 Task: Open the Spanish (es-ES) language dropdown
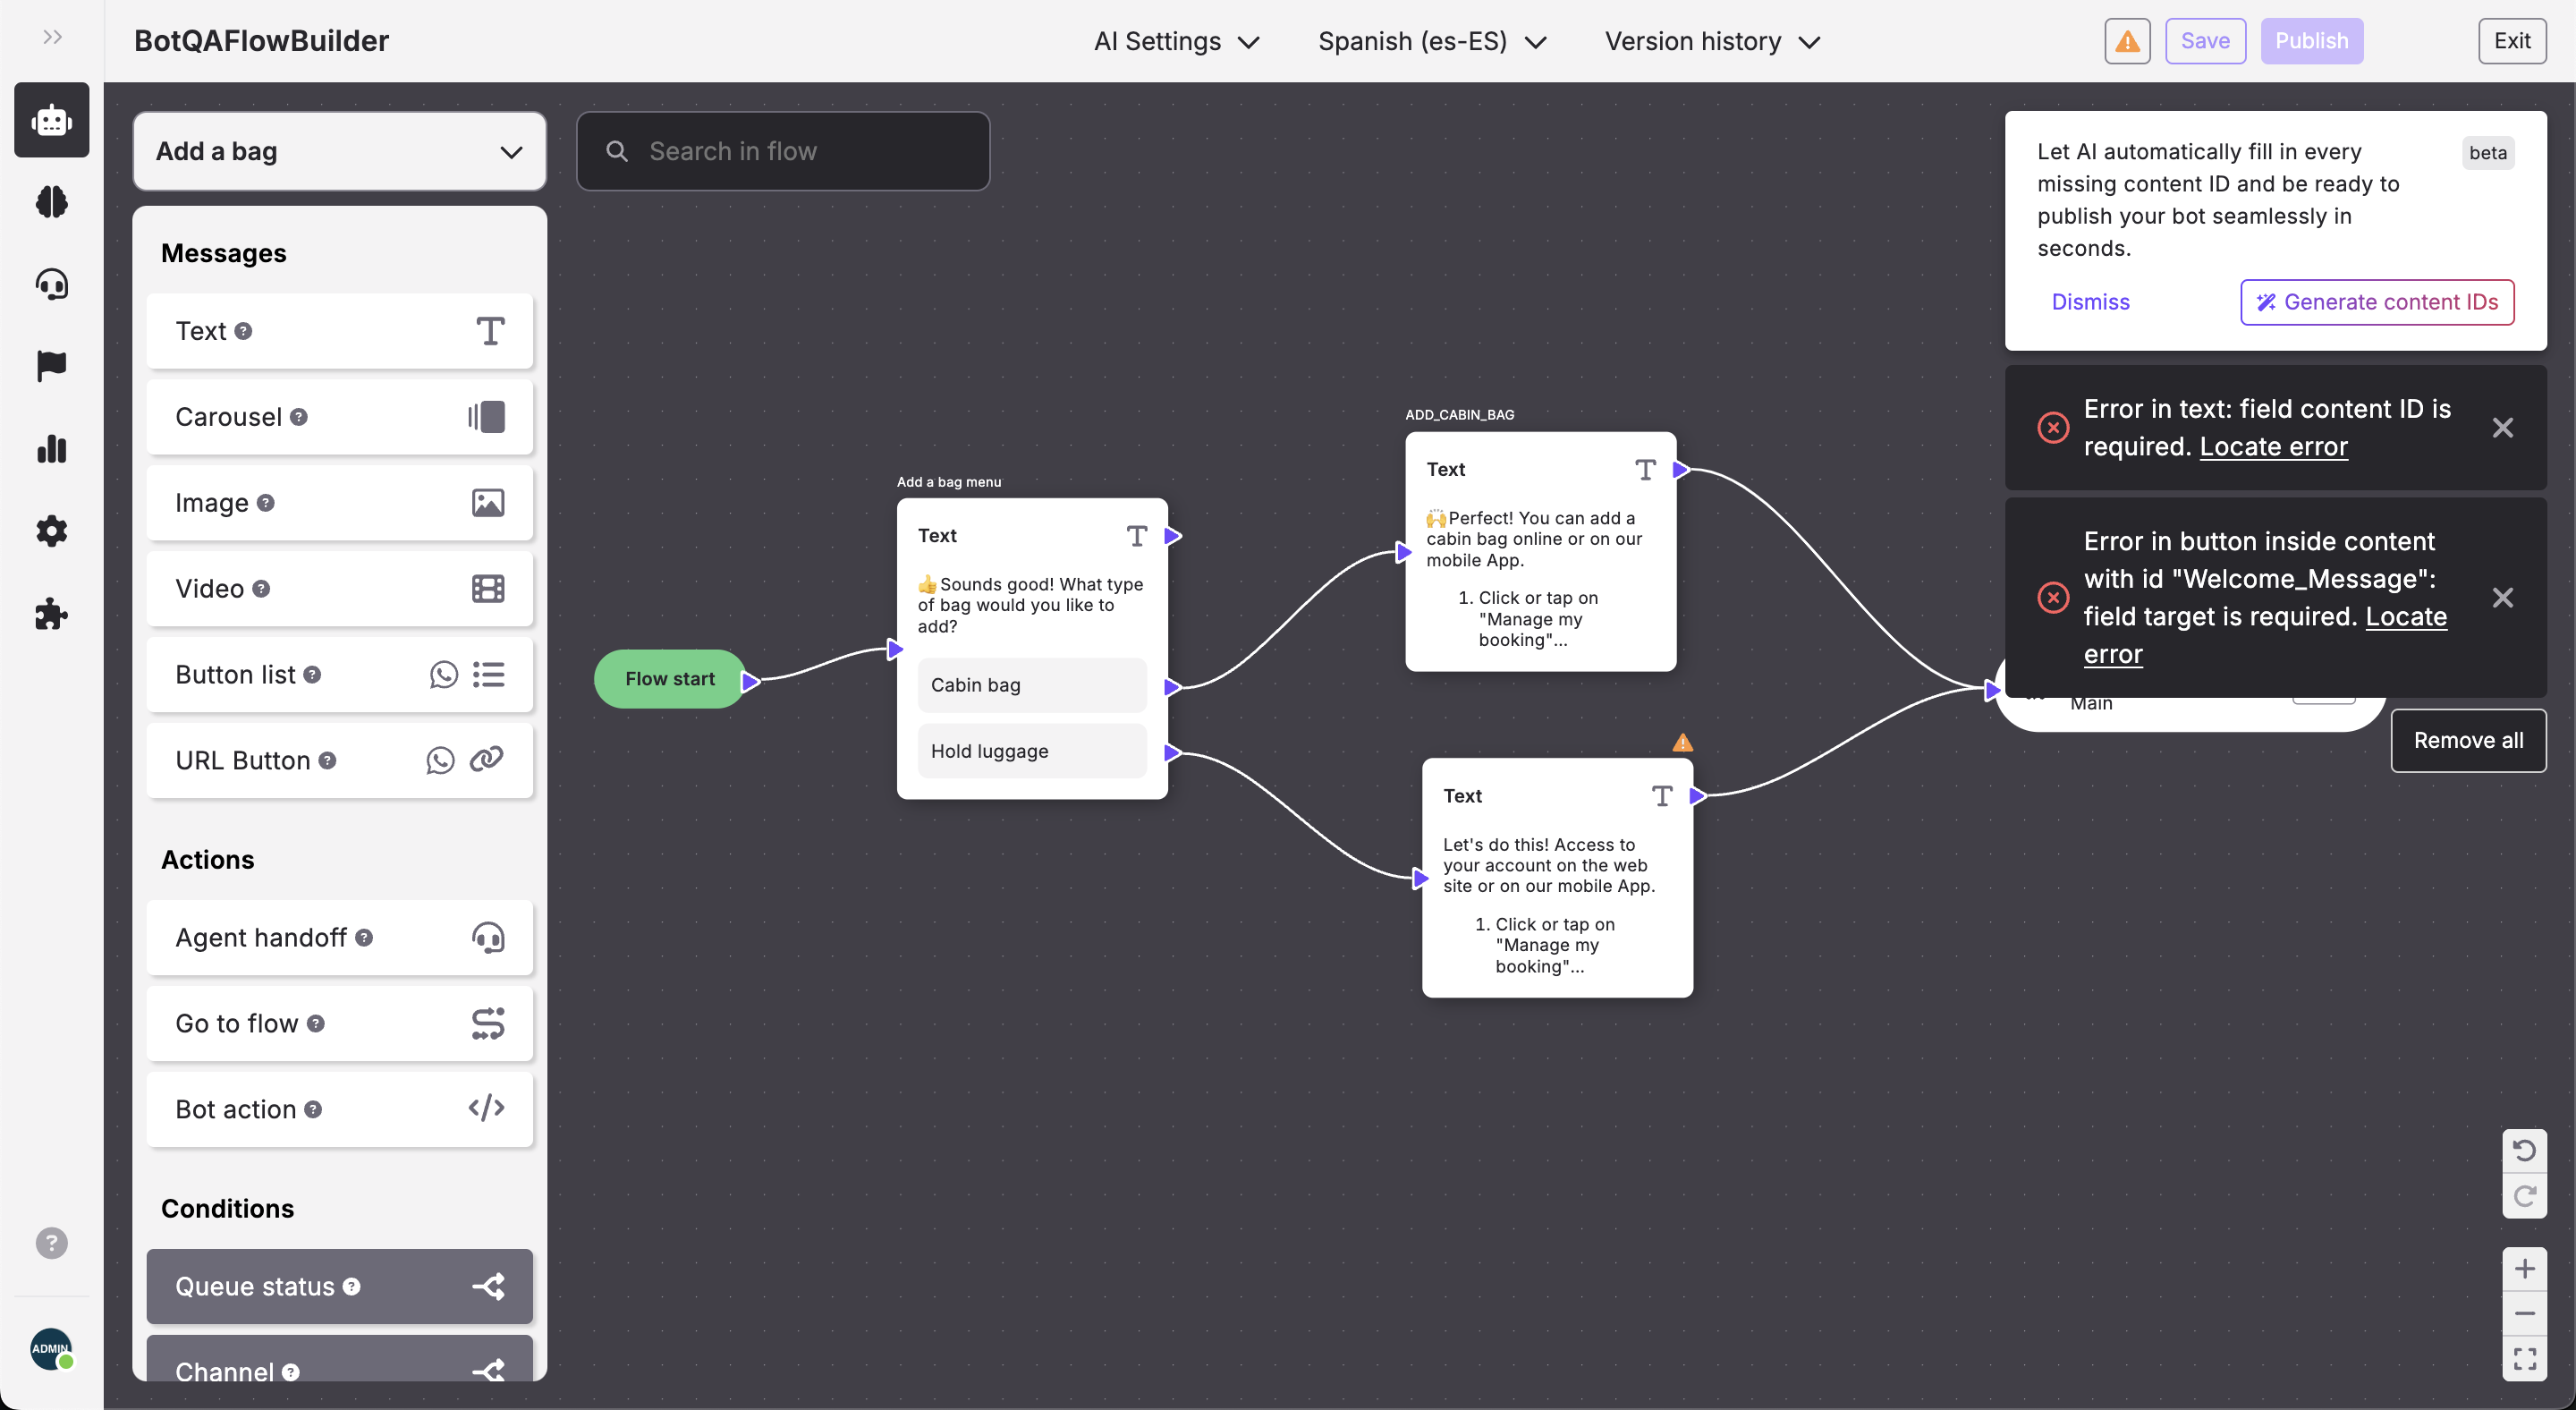pyautogui.click(x=1431, y=41)
